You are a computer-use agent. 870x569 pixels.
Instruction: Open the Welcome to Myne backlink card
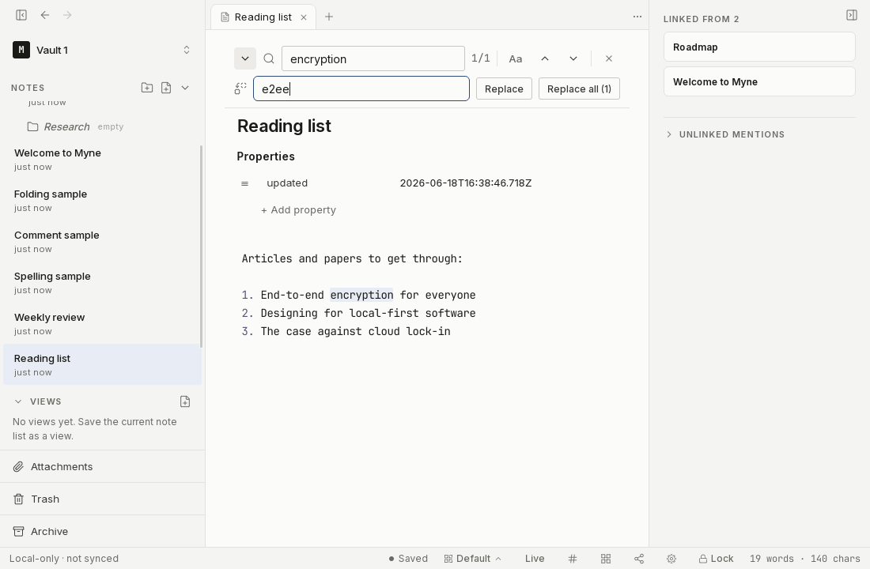[759, 82]
